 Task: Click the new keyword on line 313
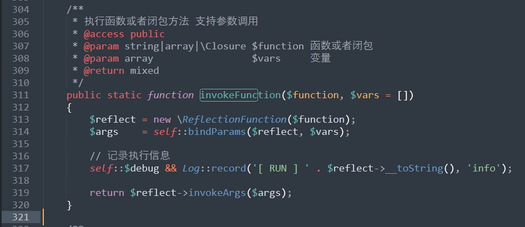tap(162, 119)
